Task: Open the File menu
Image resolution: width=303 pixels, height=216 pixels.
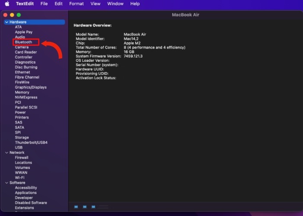Action: (44, 3)
